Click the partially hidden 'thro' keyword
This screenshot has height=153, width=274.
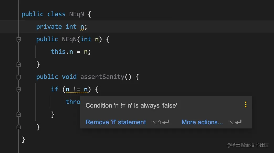(73, 102)
